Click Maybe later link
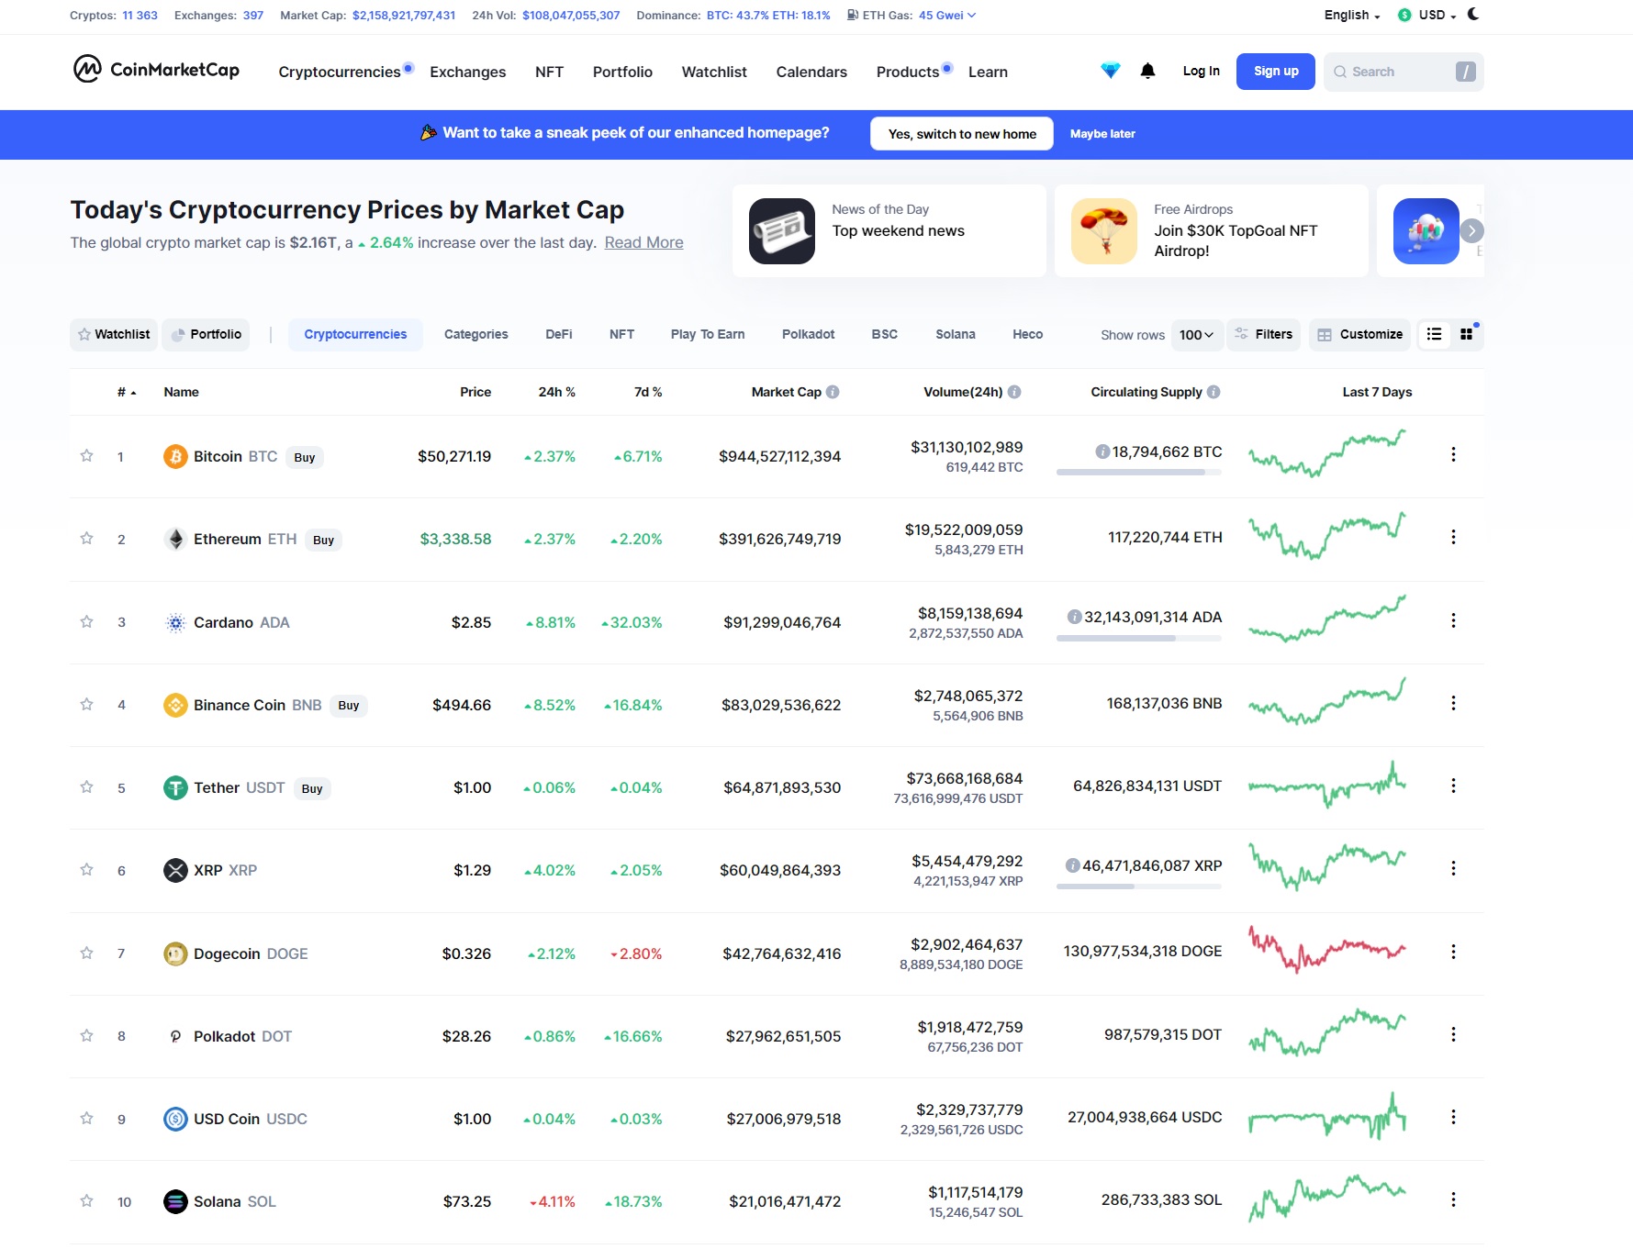Image resolution: width=1633 pixels, height=1249 pixels. (1102, 134)
